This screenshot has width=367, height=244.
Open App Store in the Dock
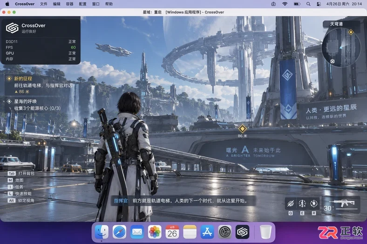point(207,232)
